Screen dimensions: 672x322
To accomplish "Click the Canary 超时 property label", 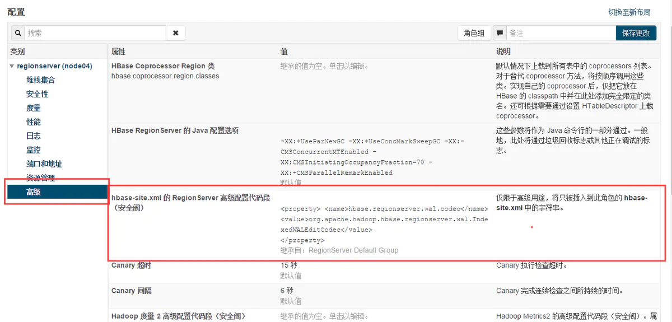I will pyautogui.click(x=131, y=265).
